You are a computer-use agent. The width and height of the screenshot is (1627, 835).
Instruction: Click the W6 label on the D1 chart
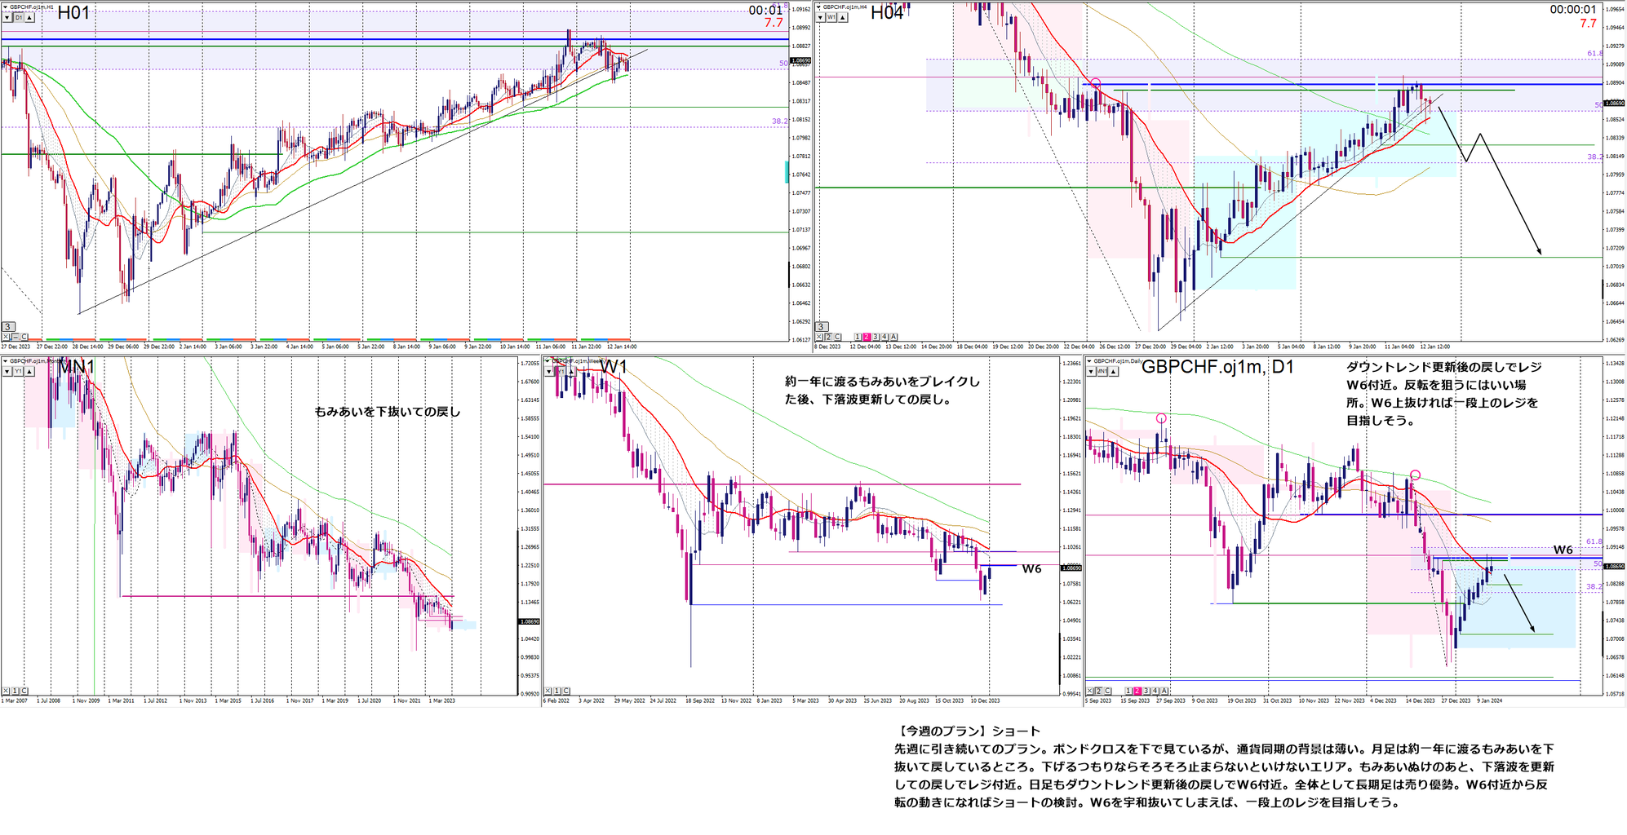tap(1563, 550)
